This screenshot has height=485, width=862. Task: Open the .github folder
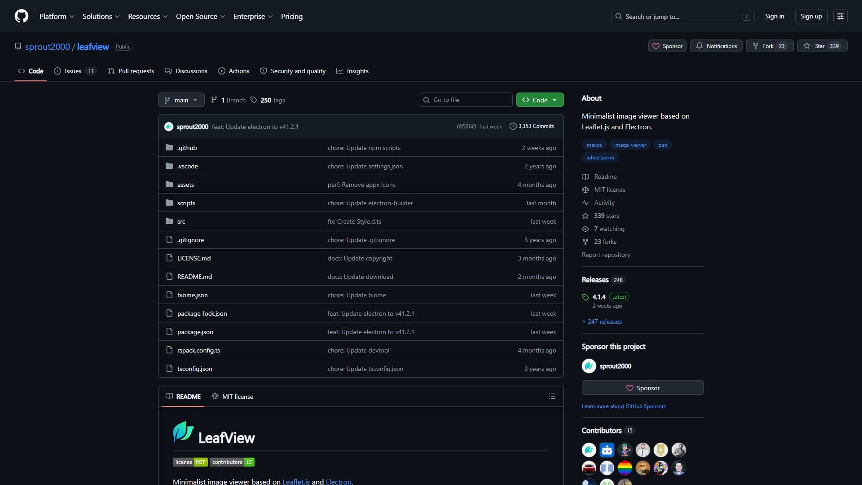coord(187,148)
